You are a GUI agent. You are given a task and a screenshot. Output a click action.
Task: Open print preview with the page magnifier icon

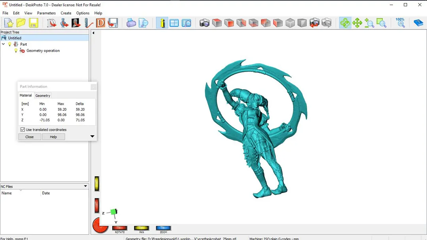coord(143,23)
